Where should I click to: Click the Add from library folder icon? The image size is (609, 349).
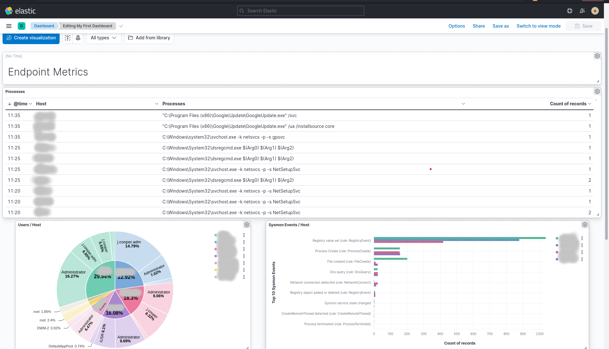pyautogui.click(x=130, y=38)
